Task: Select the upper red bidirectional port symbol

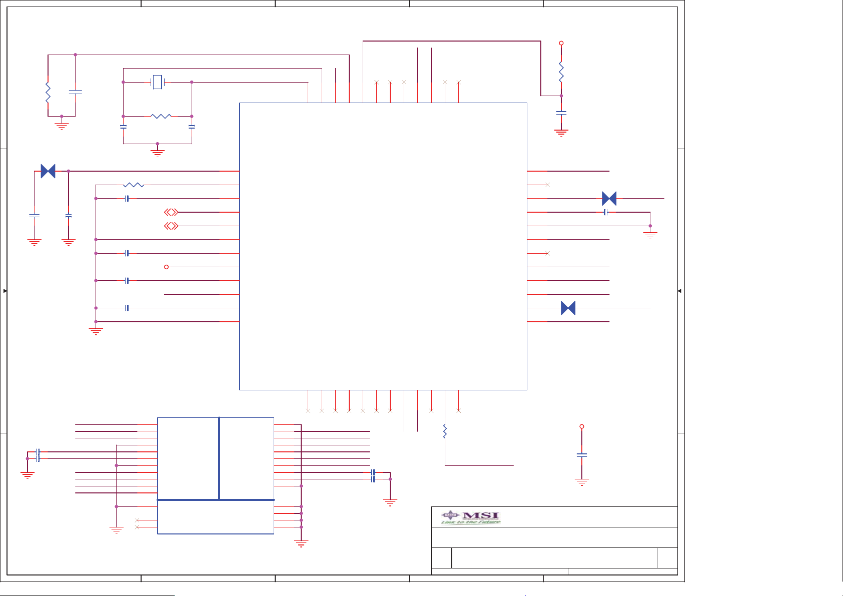Action: point(171,212)
